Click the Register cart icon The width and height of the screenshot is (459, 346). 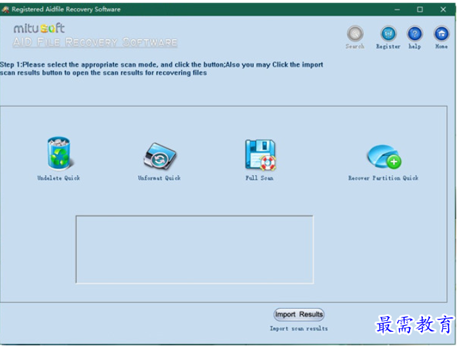tap(388, 34)
